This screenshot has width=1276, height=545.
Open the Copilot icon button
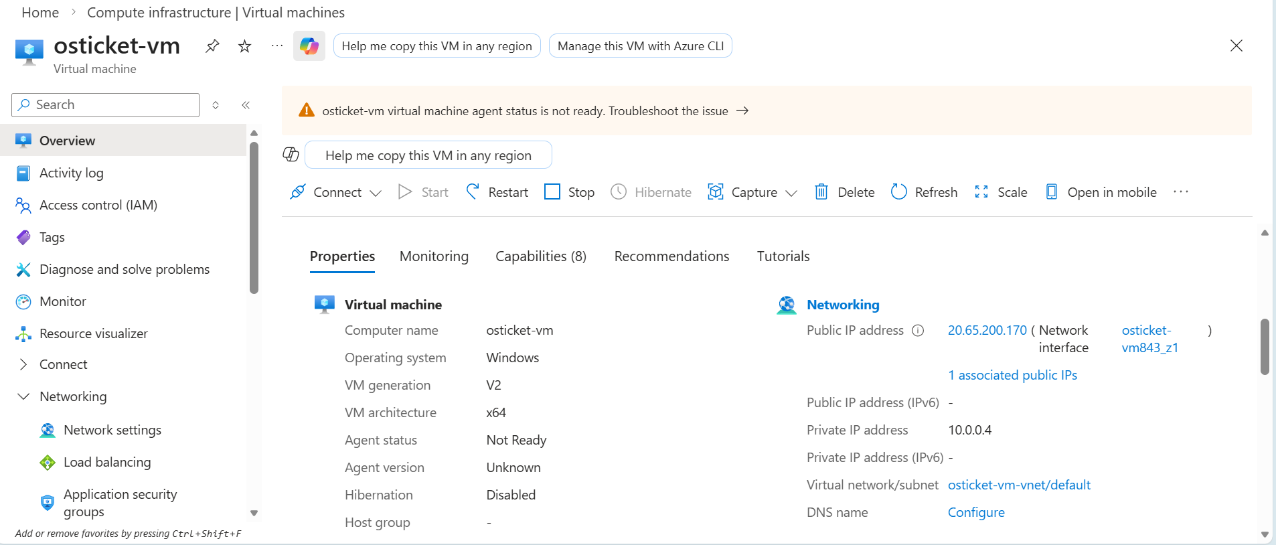(309, 46)
